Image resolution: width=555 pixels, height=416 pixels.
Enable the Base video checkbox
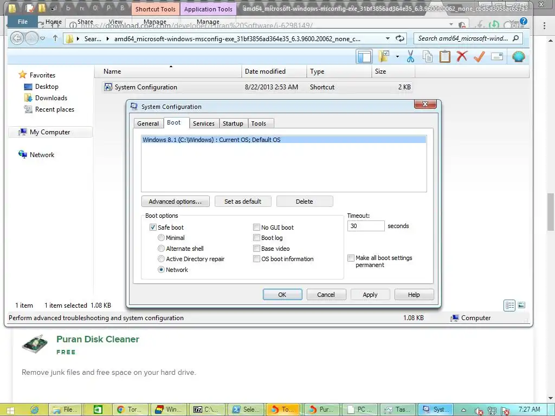pyautogui.click(x=256, y=248)
